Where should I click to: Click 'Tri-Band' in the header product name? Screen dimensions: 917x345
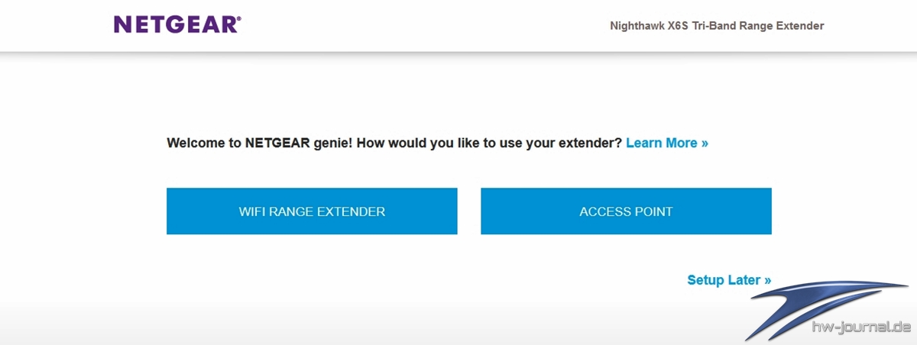[x=715, y=26]
